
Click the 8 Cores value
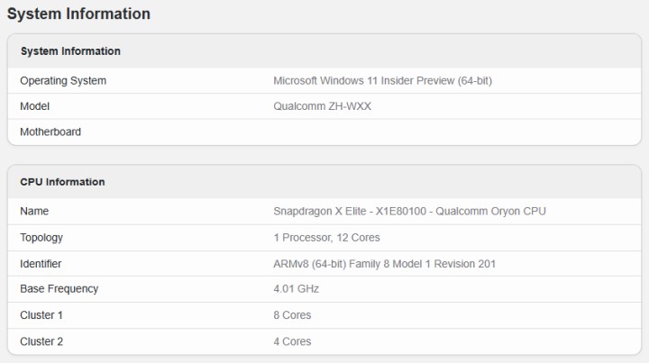point(292,315)
